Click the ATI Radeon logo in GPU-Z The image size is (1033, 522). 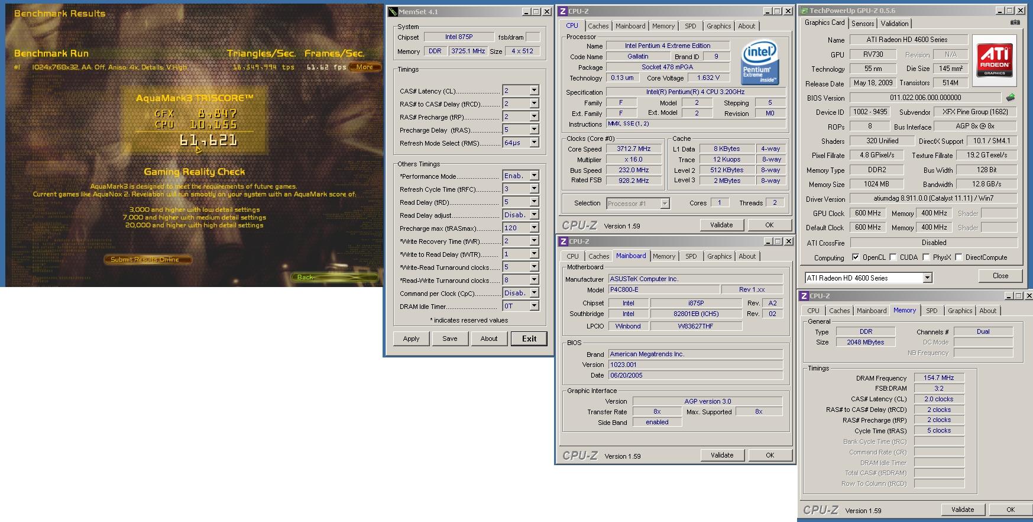(994, 60)
